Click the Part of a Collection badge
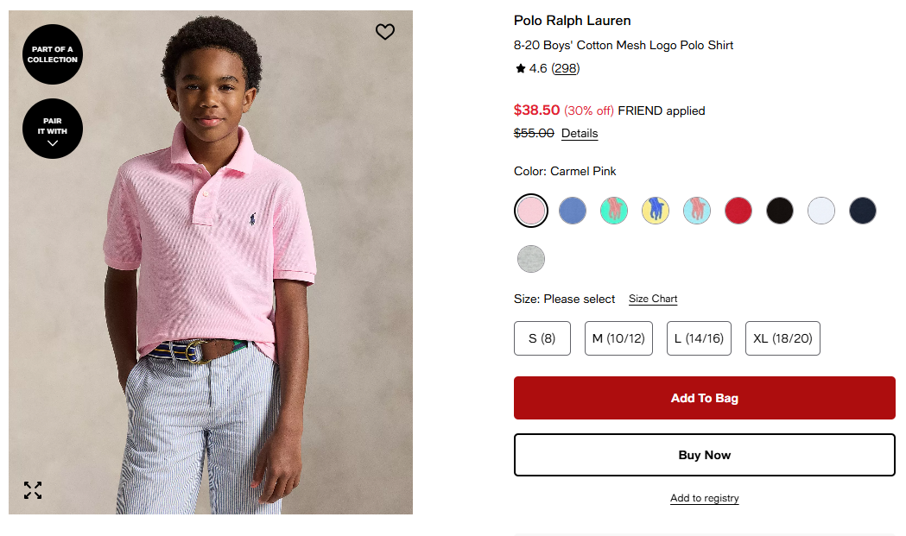This screenshot has height=536, width=906. tap(53, 54)
